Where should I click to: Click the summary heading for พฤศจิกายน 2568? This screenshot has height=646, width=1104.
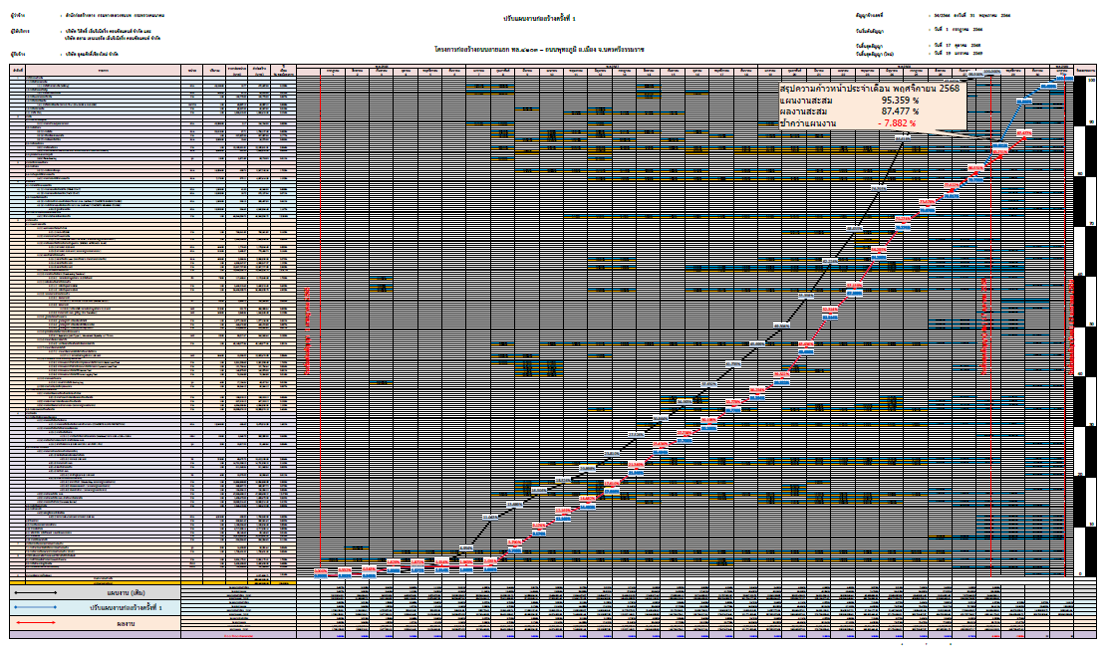[x=868, y=90]
